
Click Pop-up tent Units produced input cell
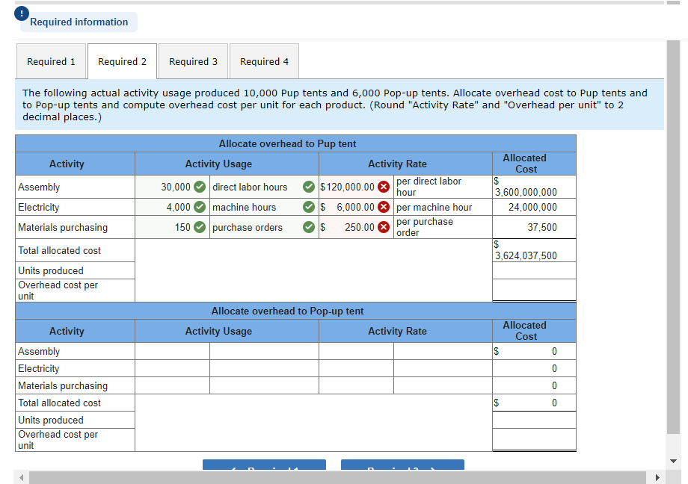coord(534,420)
